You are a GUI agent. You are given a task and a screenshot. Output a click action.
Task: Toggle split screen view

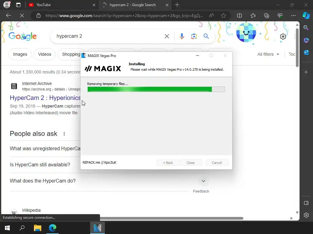[239, 16]
